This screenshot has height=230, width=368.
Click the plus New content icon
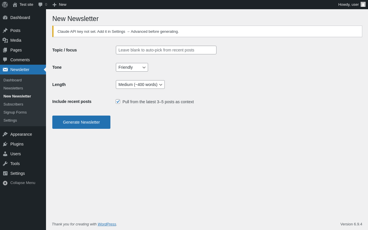click(54, 5)
